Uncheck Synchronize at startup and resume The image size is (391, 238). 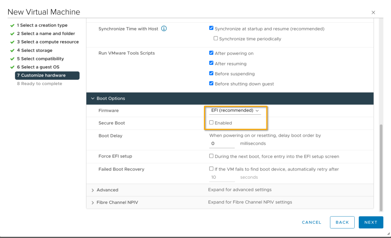click(x=211, y=28)
